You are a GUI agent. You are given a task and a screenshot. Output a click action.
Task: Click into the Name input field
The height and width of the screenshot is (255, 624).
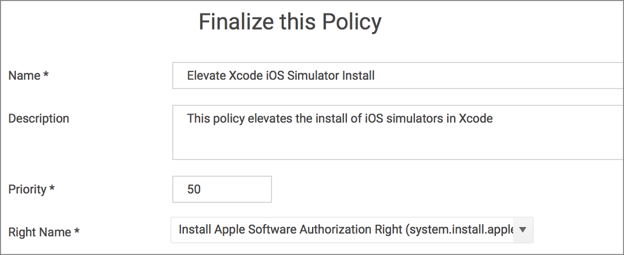tap(398, 76)
